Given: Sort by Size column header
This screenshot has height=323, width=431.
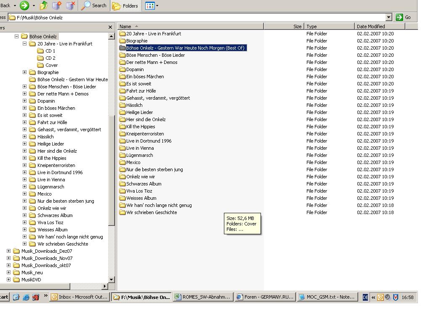Looking at the screenshot, I should pyautogui.click(x=284, y=26).
